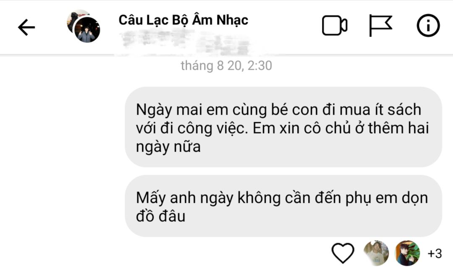Select the message starting 'Ngày mai em cùng'

[x=283, y=127]
